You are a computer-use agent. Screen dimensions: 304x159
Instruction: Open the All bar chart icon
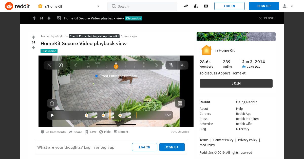click(196, 6)
